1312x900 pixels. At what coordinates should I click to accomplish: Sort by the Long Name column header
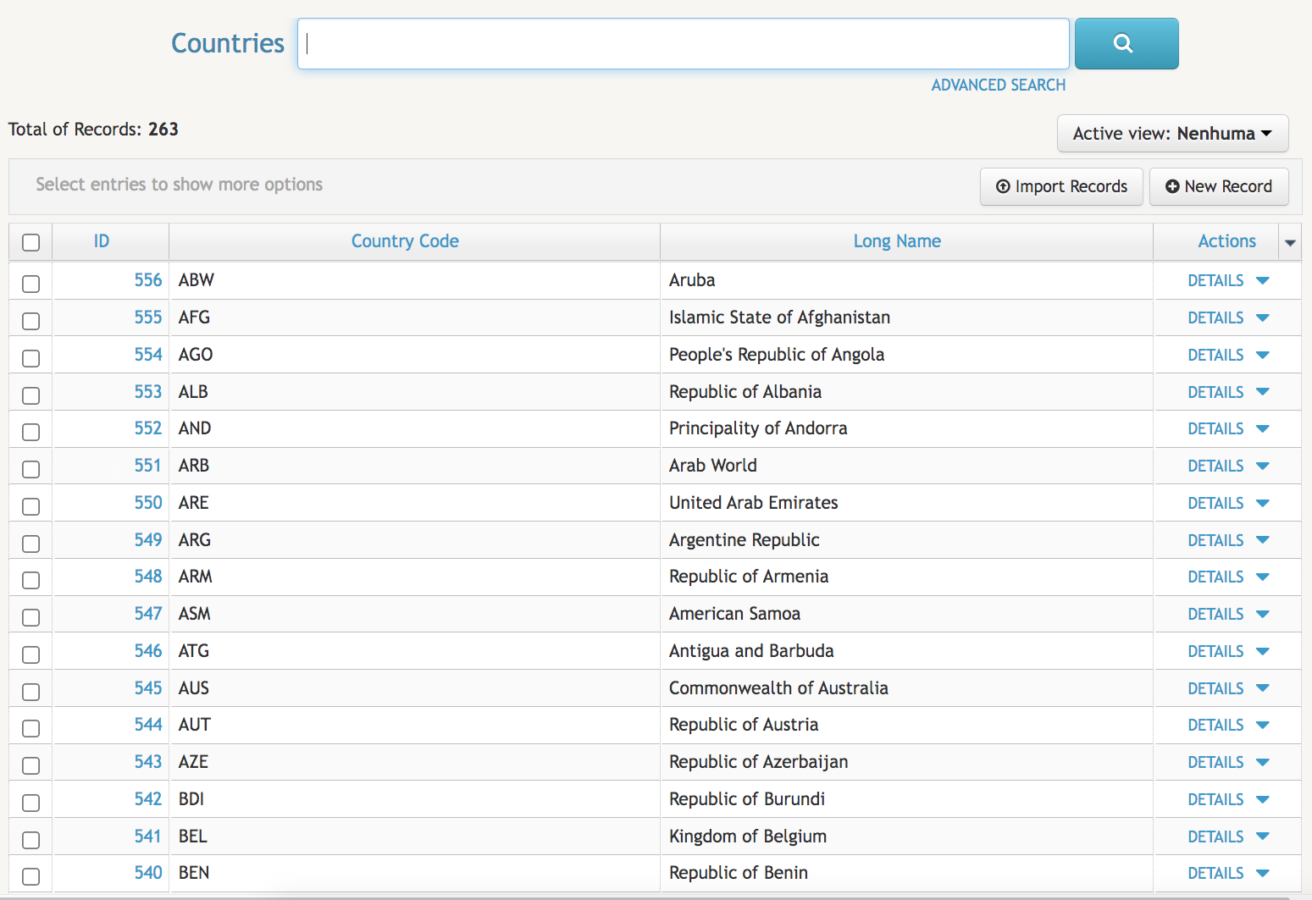click(x=897, y=241)
